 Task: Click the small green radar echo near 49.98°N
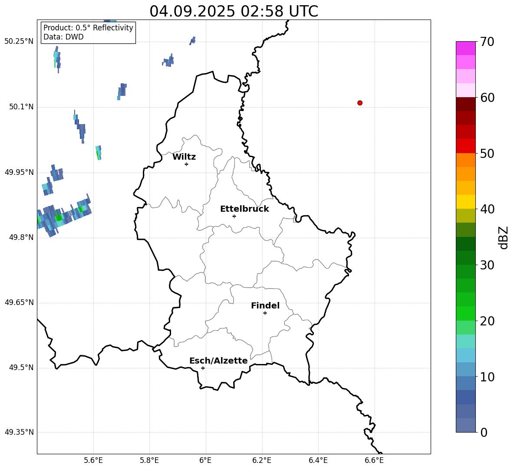pos(99,153)
